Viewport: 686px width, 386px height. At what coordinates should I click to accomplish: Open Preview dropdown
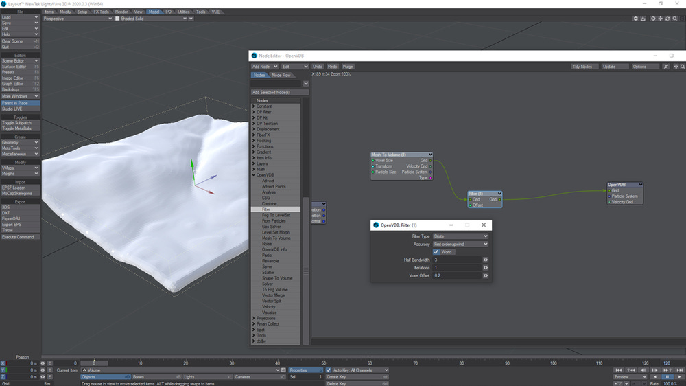click(630, 377)
